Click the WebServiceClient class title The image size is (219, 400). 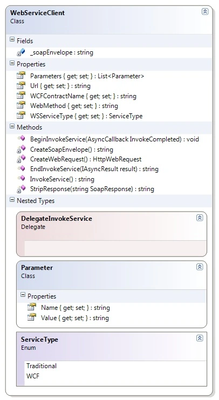click(37, 13)
